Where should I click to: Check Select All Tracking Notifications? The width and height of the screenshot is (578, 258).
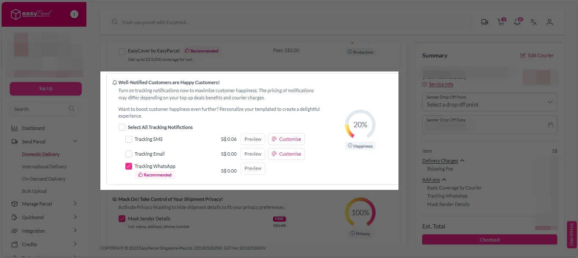click(122, 127)
